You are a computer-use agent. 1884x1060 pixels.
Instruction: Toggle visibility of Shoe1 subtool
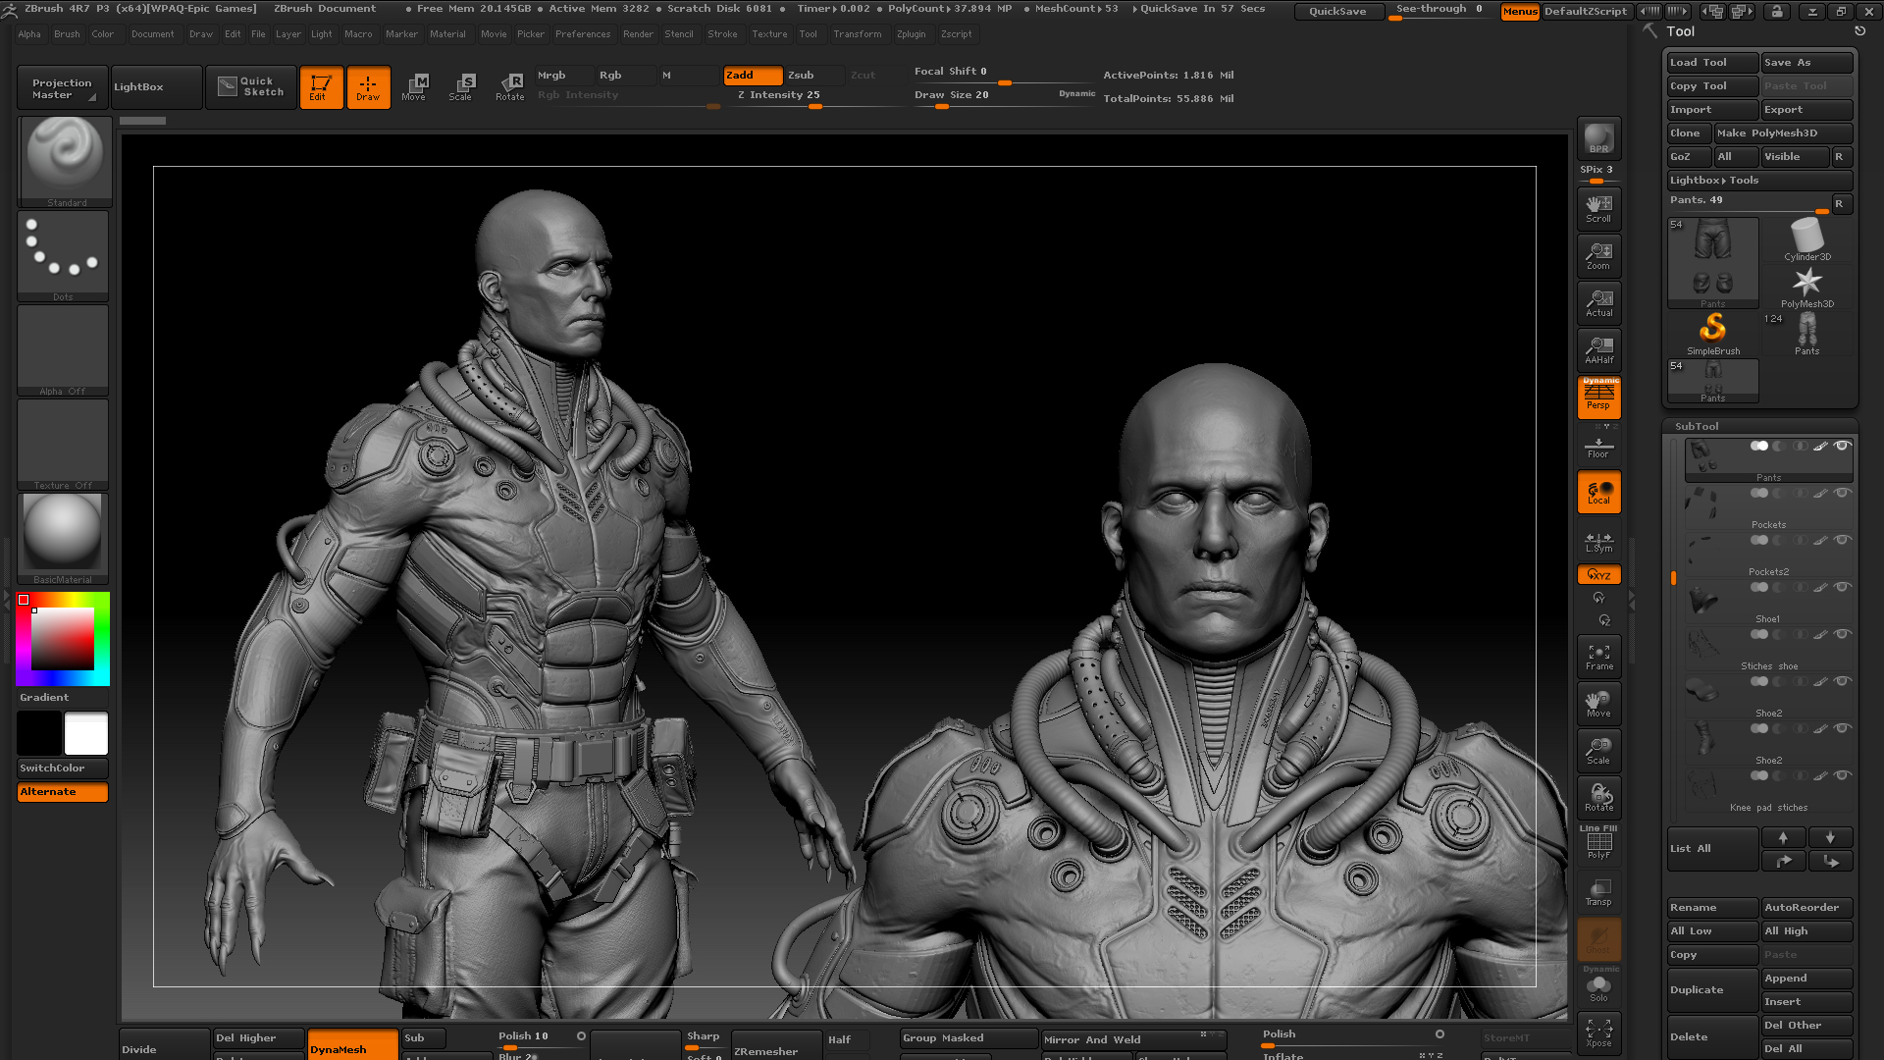pyautogui.click(x=1842, y=587)
